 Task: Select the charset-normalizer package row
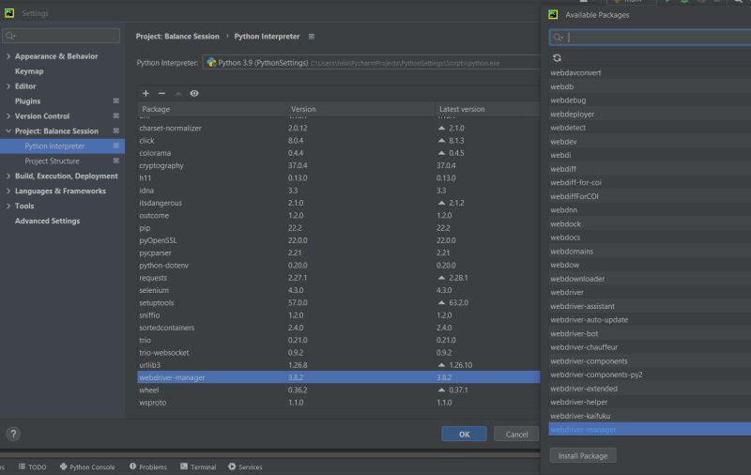point(339,128)
